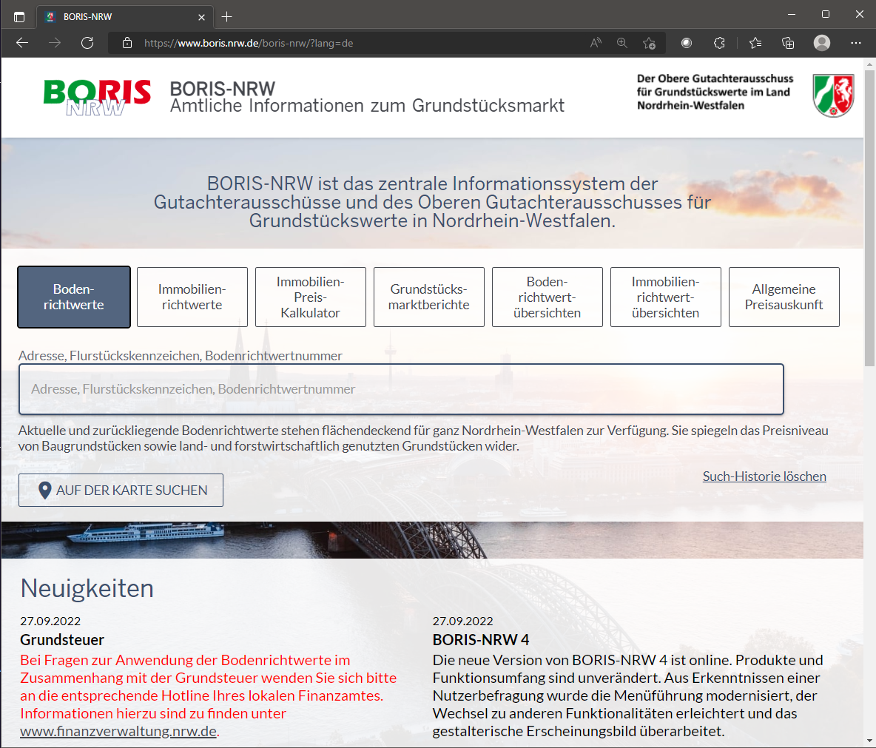Add this page to favorites
The width and height of the screenshot is (876, 748).
click(x=649, y=43)
